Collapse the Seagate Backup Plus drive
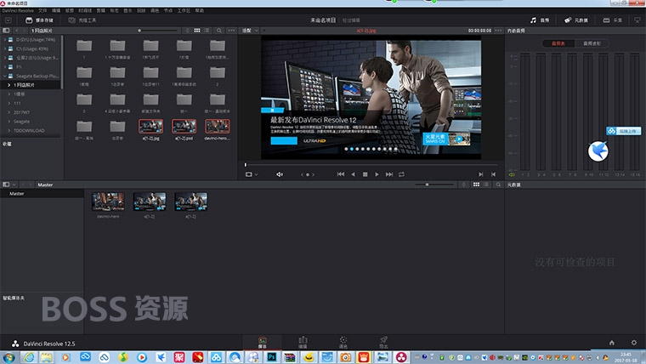This screenshot has width=646, height=364. pyautogui.click(x=5, y=77)
